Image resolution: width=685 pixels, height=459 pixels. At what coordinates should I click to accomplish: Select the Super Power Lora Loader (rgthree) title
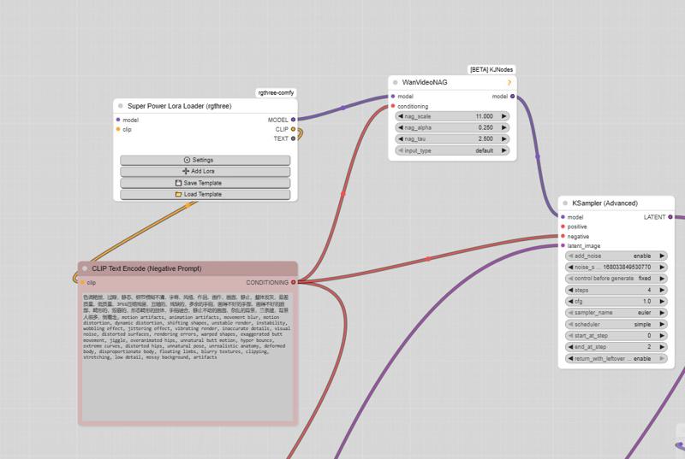(180, 106)
